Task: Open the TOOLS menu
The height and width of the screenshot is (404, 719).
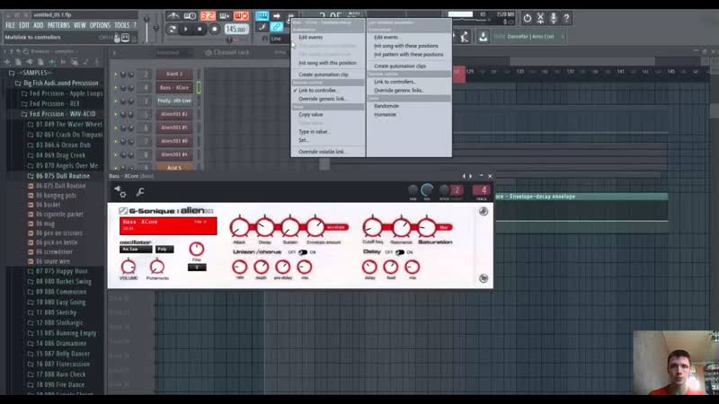Action: (x=122, y=25)
